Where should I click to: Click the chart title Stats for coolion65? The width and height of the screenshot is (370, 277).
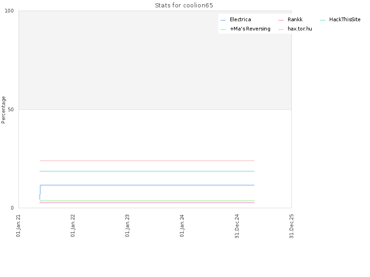(x=184, y=6)
